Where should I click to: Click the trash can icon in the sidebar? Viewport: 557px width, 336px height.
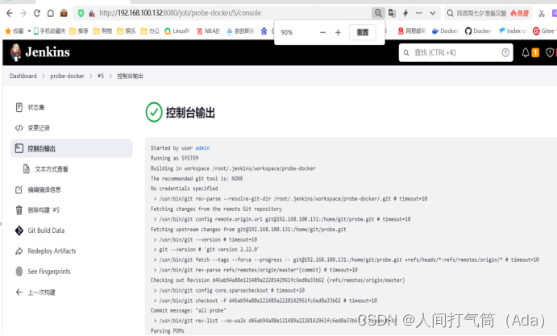pyautogui.click(x=19, y=210)
